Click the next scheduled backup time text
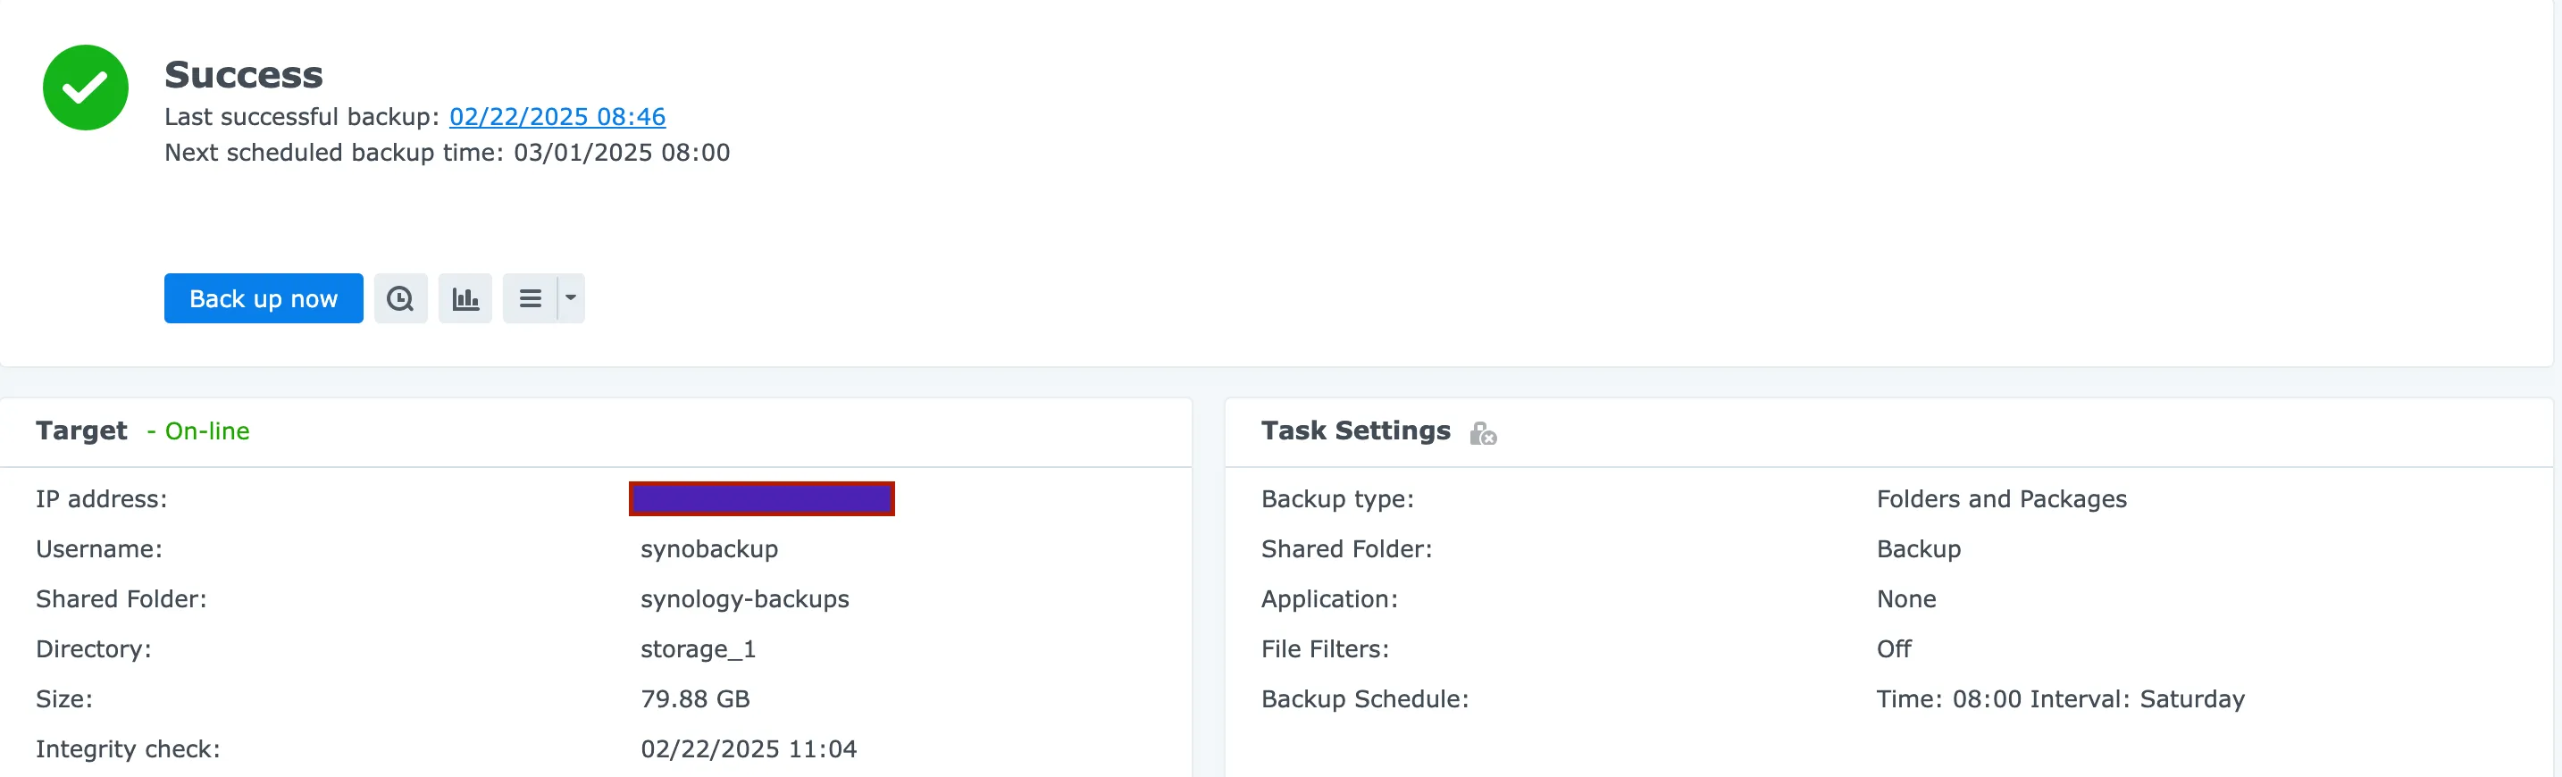2562x777 pixels. coord(447,152)
